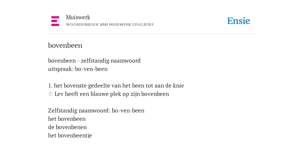Click the text het bovenbeen

point(67,119)
